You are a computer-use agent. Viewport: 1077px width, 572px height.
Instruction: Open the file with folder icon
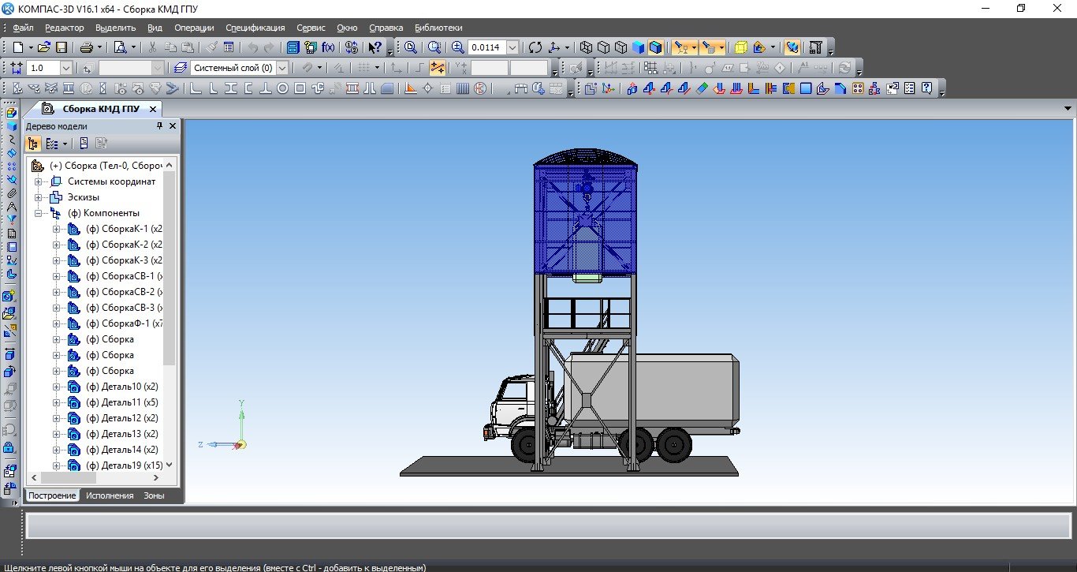pyautogui.click(x=44, y=47)
